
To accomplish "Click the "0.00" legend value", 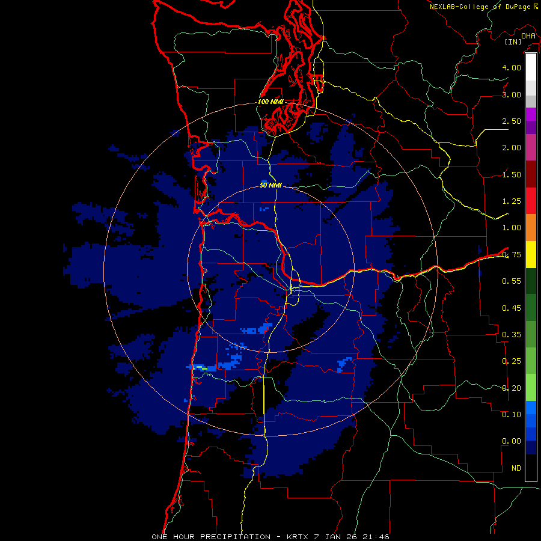I will coord(512,441).
